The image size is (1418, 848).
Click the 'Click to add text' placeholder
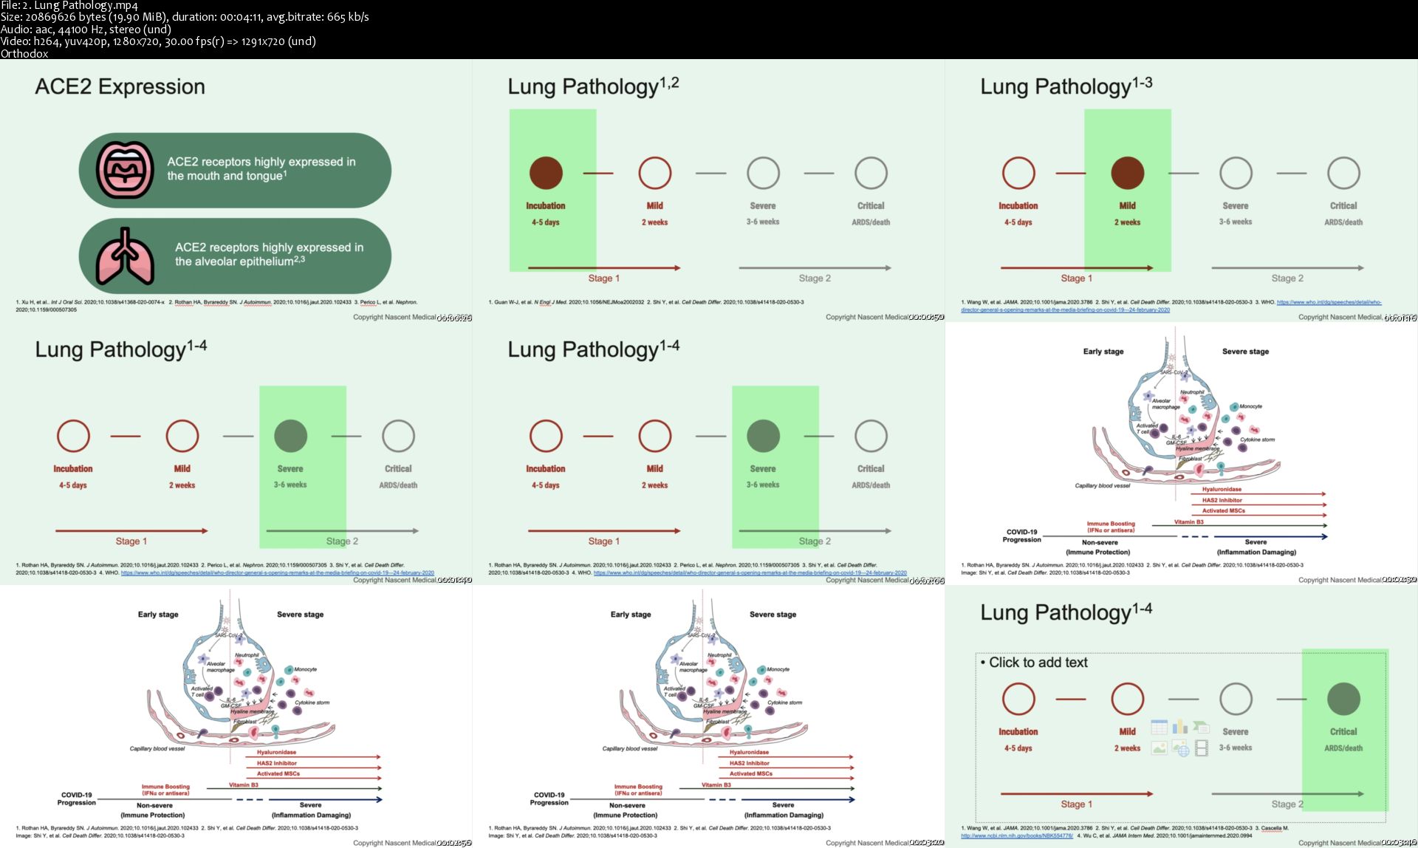pos(1038,663)
